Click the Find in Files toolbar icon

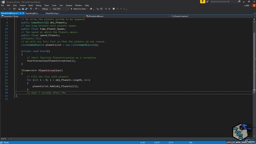(91, 9)
